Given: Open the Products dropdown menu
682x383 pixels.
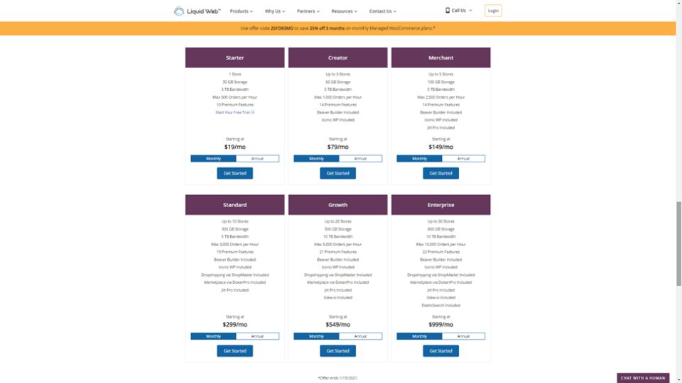Looking at the screenshot, I should point(242,11).
